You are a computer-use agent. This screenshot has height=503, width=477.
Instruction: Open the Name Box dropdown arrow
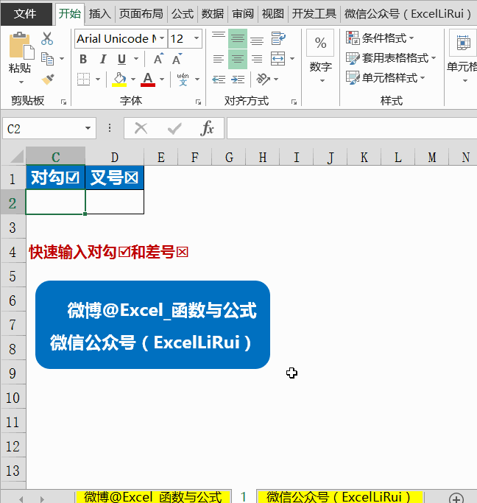coord(88,129)
